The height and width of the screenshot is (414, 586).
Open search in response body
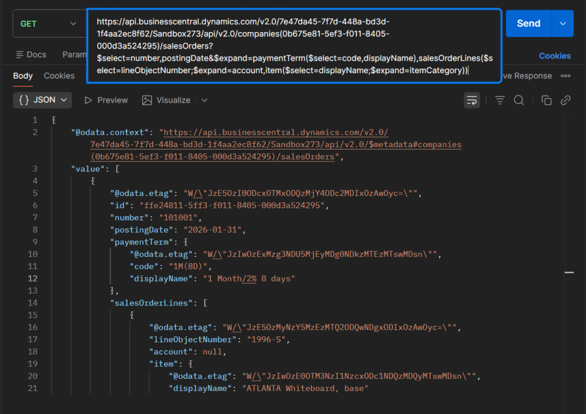[519, 100]
